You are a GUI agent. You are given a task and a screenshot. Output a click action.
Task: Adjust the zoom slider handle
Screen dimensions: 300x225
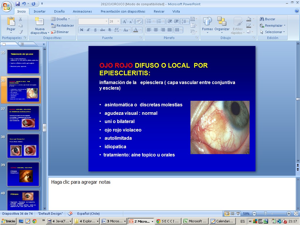pyautogui.click(x=265, y=214)
